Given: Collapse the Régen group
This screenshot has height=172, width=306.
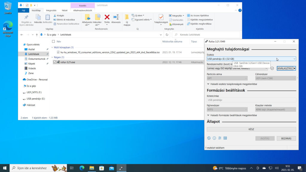Looking at the screenshot, I should click(52, 57).
